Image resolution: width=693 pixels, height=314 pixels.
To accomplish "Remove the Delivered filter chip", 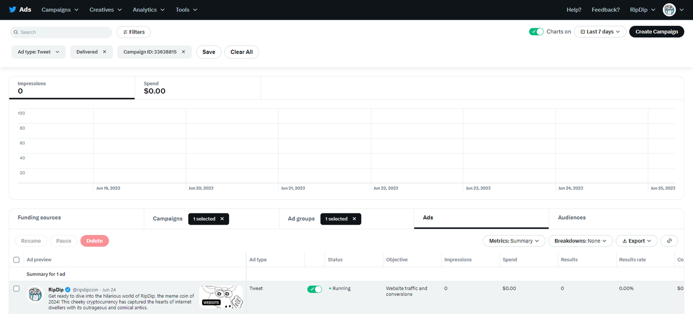I will pos(105,52).
